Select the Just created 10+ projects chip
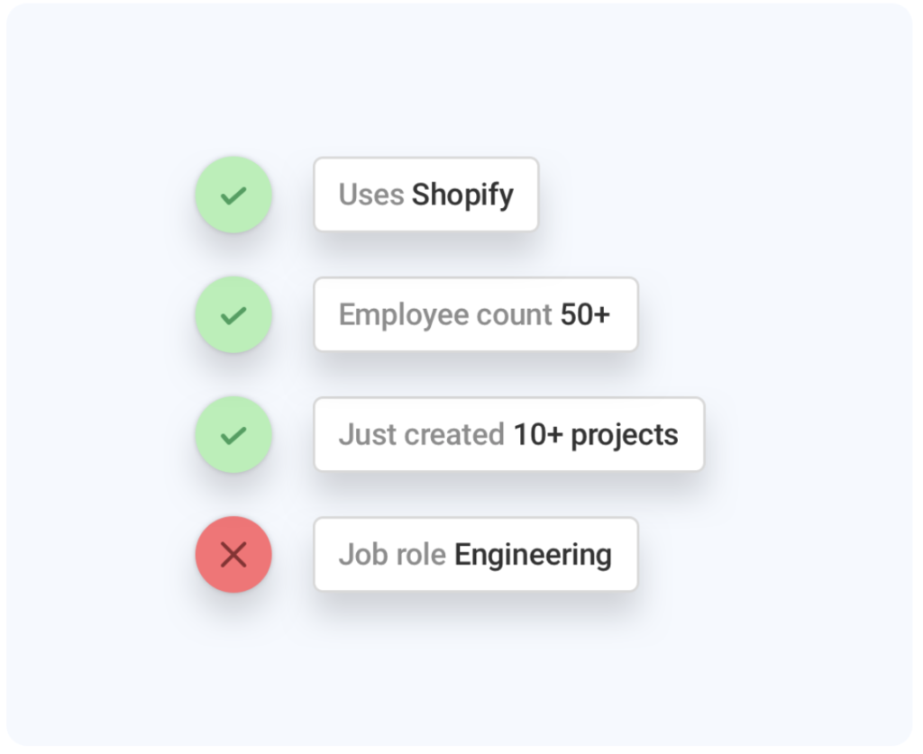 pyautogui.click(x=509, y=434)
